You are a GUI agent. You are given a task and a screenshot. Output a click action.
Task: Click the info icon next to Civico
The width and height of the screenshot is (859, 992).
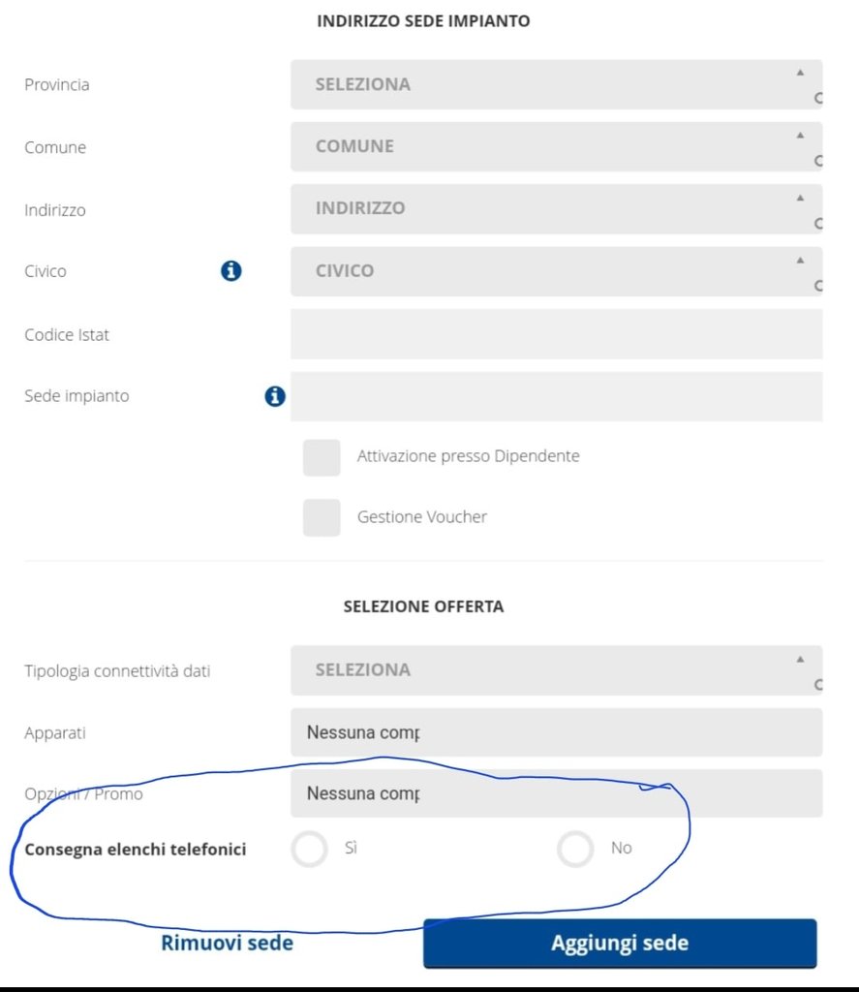(230, 271)
